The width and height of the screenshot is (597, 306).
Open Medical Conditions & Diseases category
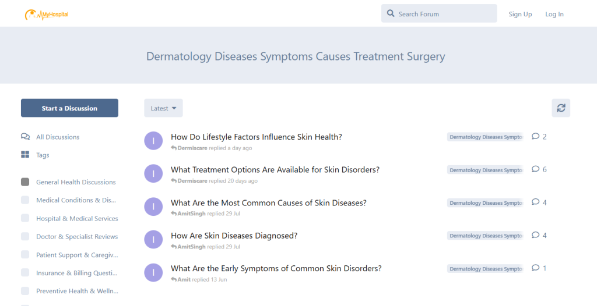pyautogui.click(x=76, y=200)
